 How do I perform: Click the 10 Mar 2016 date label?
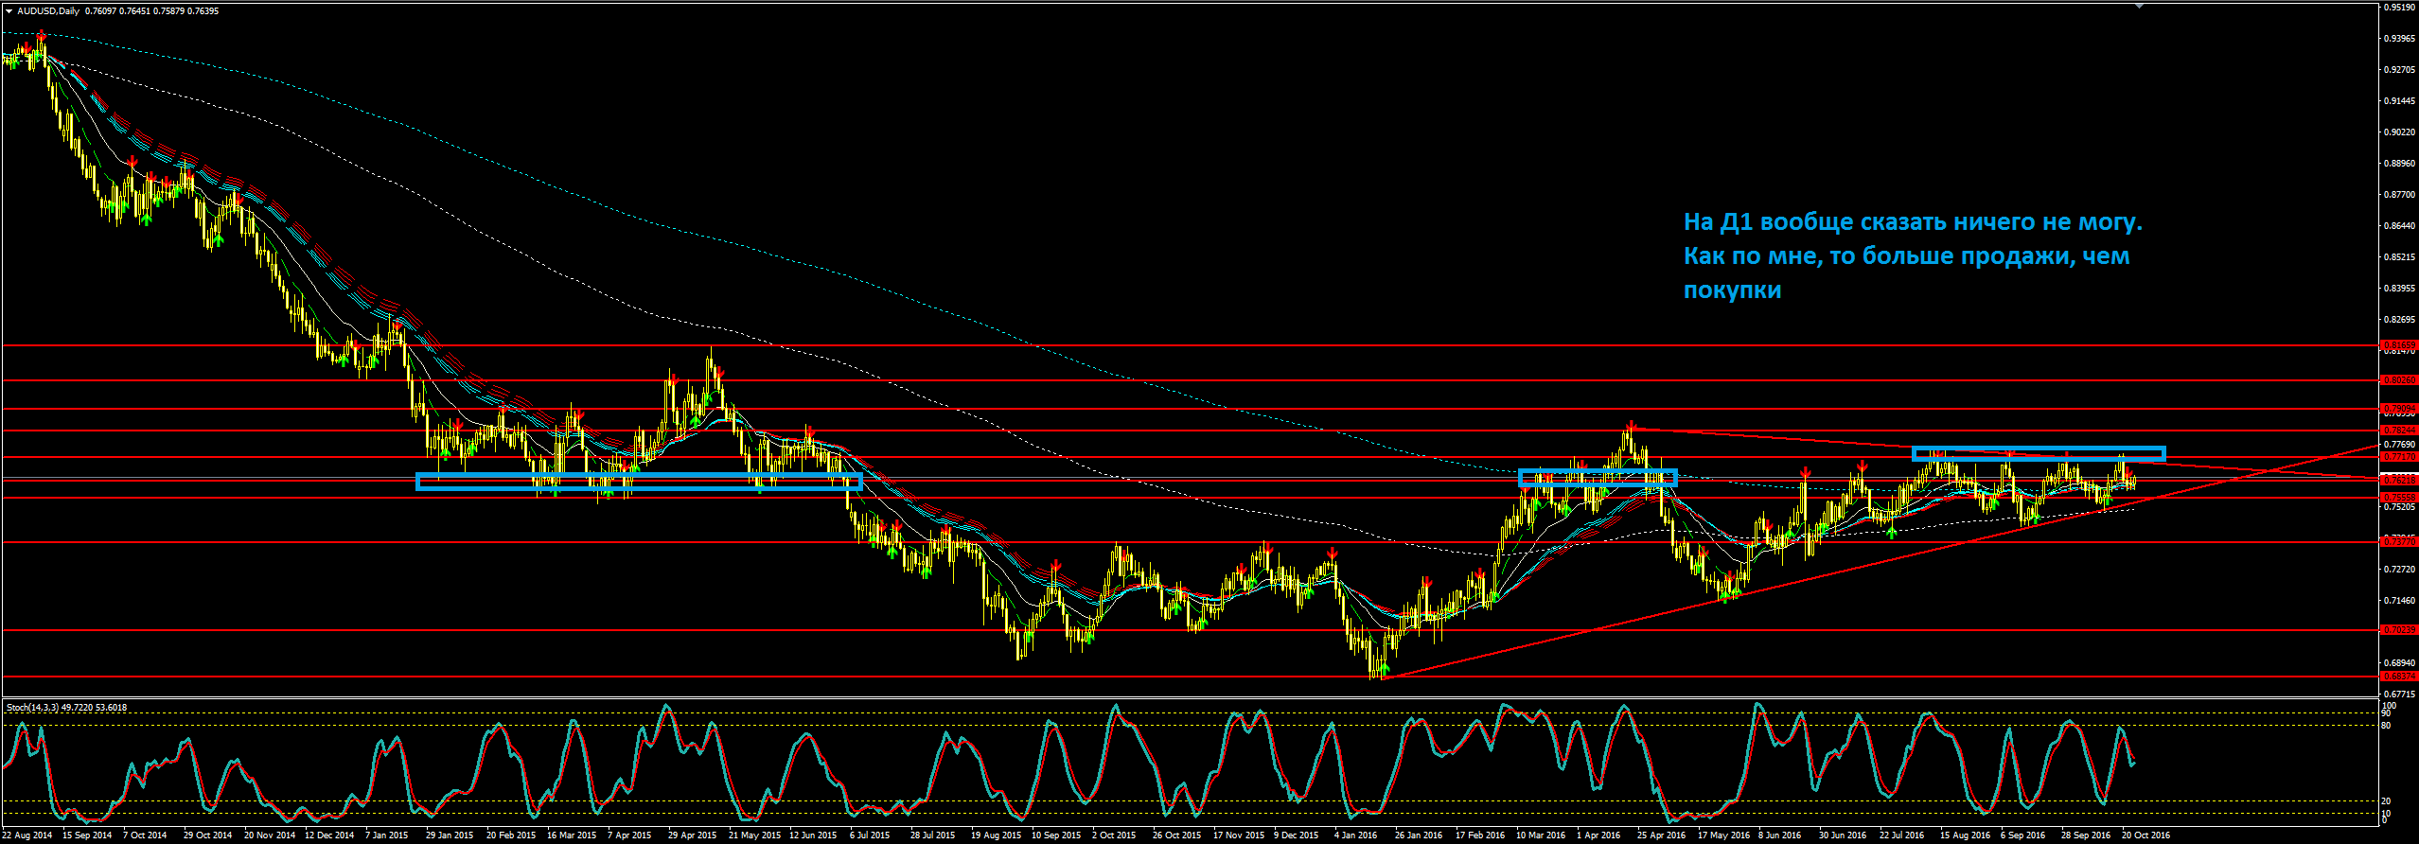[x=1541, y=835]
